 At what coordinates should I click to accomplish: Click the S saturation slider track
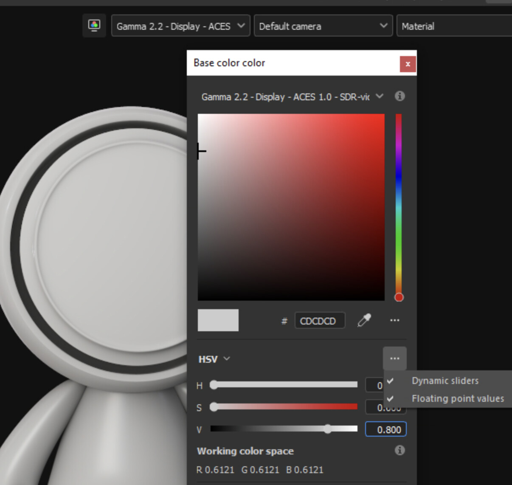[285, 407]
